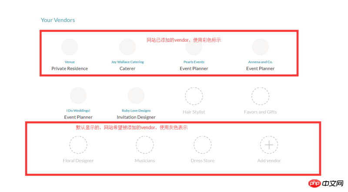Click the I Do Weddings! avatar circle

[x=78, y=95]
